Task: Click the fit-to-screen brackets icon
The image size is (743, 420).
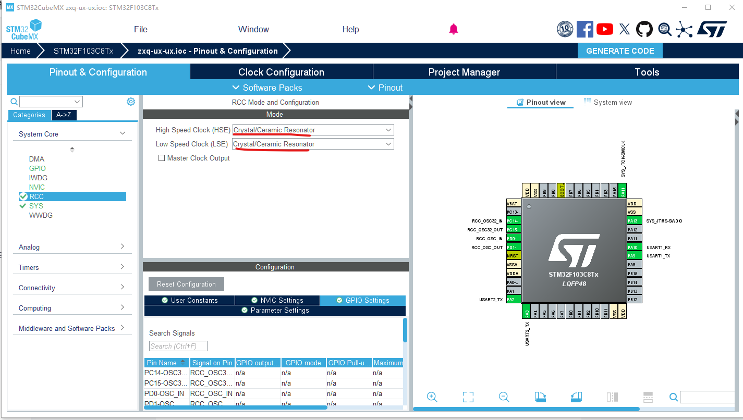Action: click(x=468, y=397)
